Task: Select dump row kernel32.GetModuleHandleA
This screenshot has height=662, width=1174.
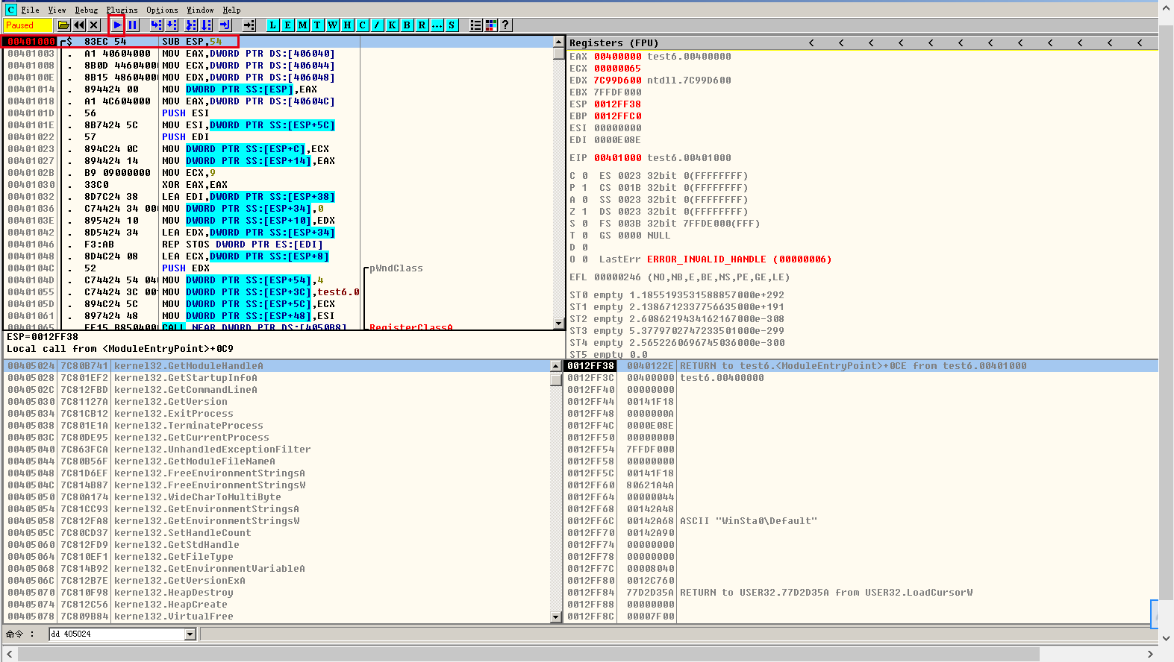Action: point(277,366)
